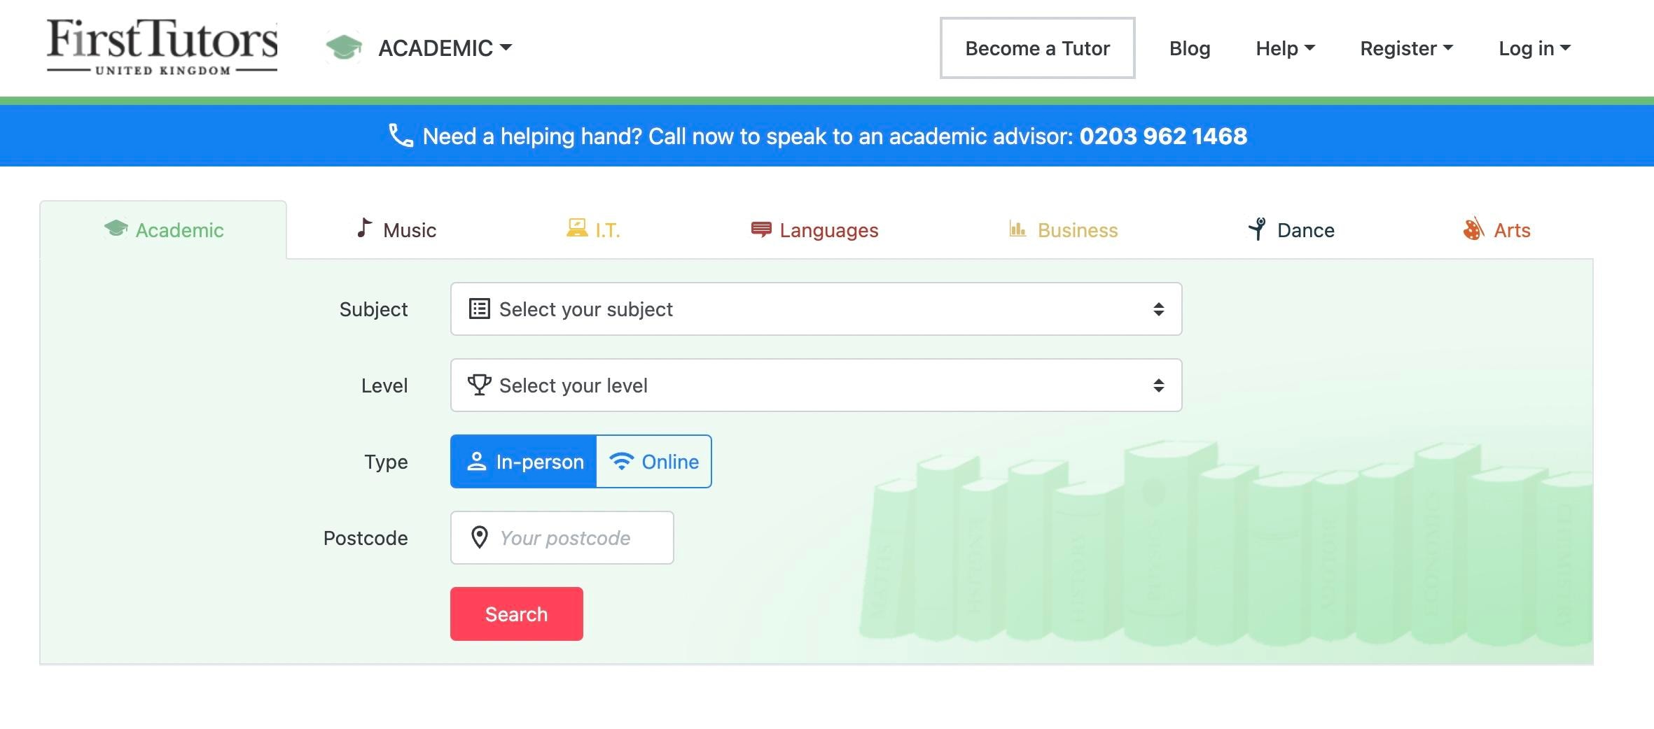Click the Arts paint palette icon

tap(1473, 229)
